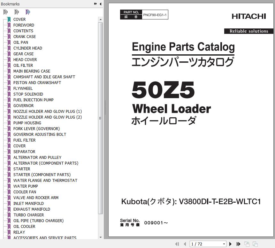
Task: Select the STARTER bookmark
Action: (22, 169)
